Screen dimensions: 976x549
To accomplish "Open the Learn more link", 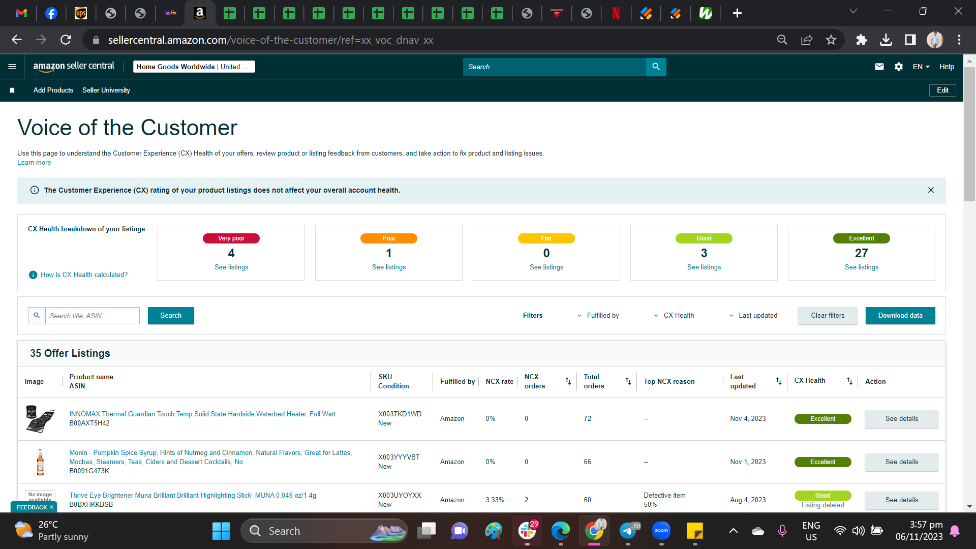I will click(x=34, y=163).
